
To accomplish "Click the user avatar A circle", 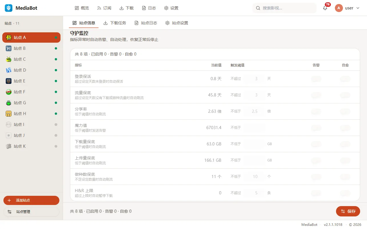I will (x=339, y=8).
